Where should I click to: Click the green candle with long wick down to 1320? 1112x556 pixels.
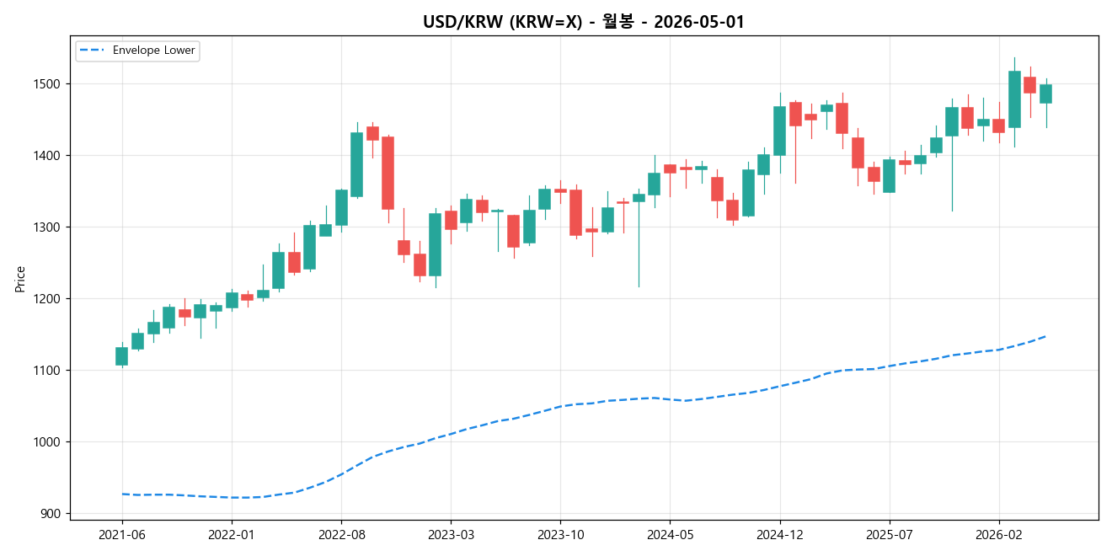coord(952,121)
